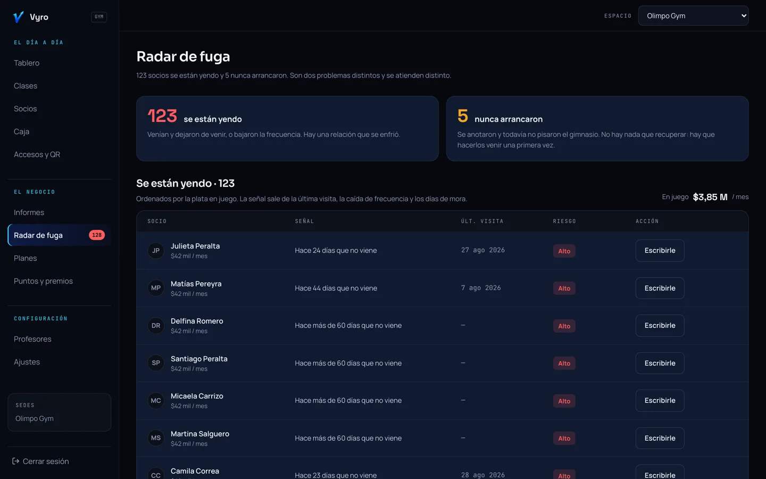
Task: Click the GYM badge next to Vyro
Action: pos(99,17)
